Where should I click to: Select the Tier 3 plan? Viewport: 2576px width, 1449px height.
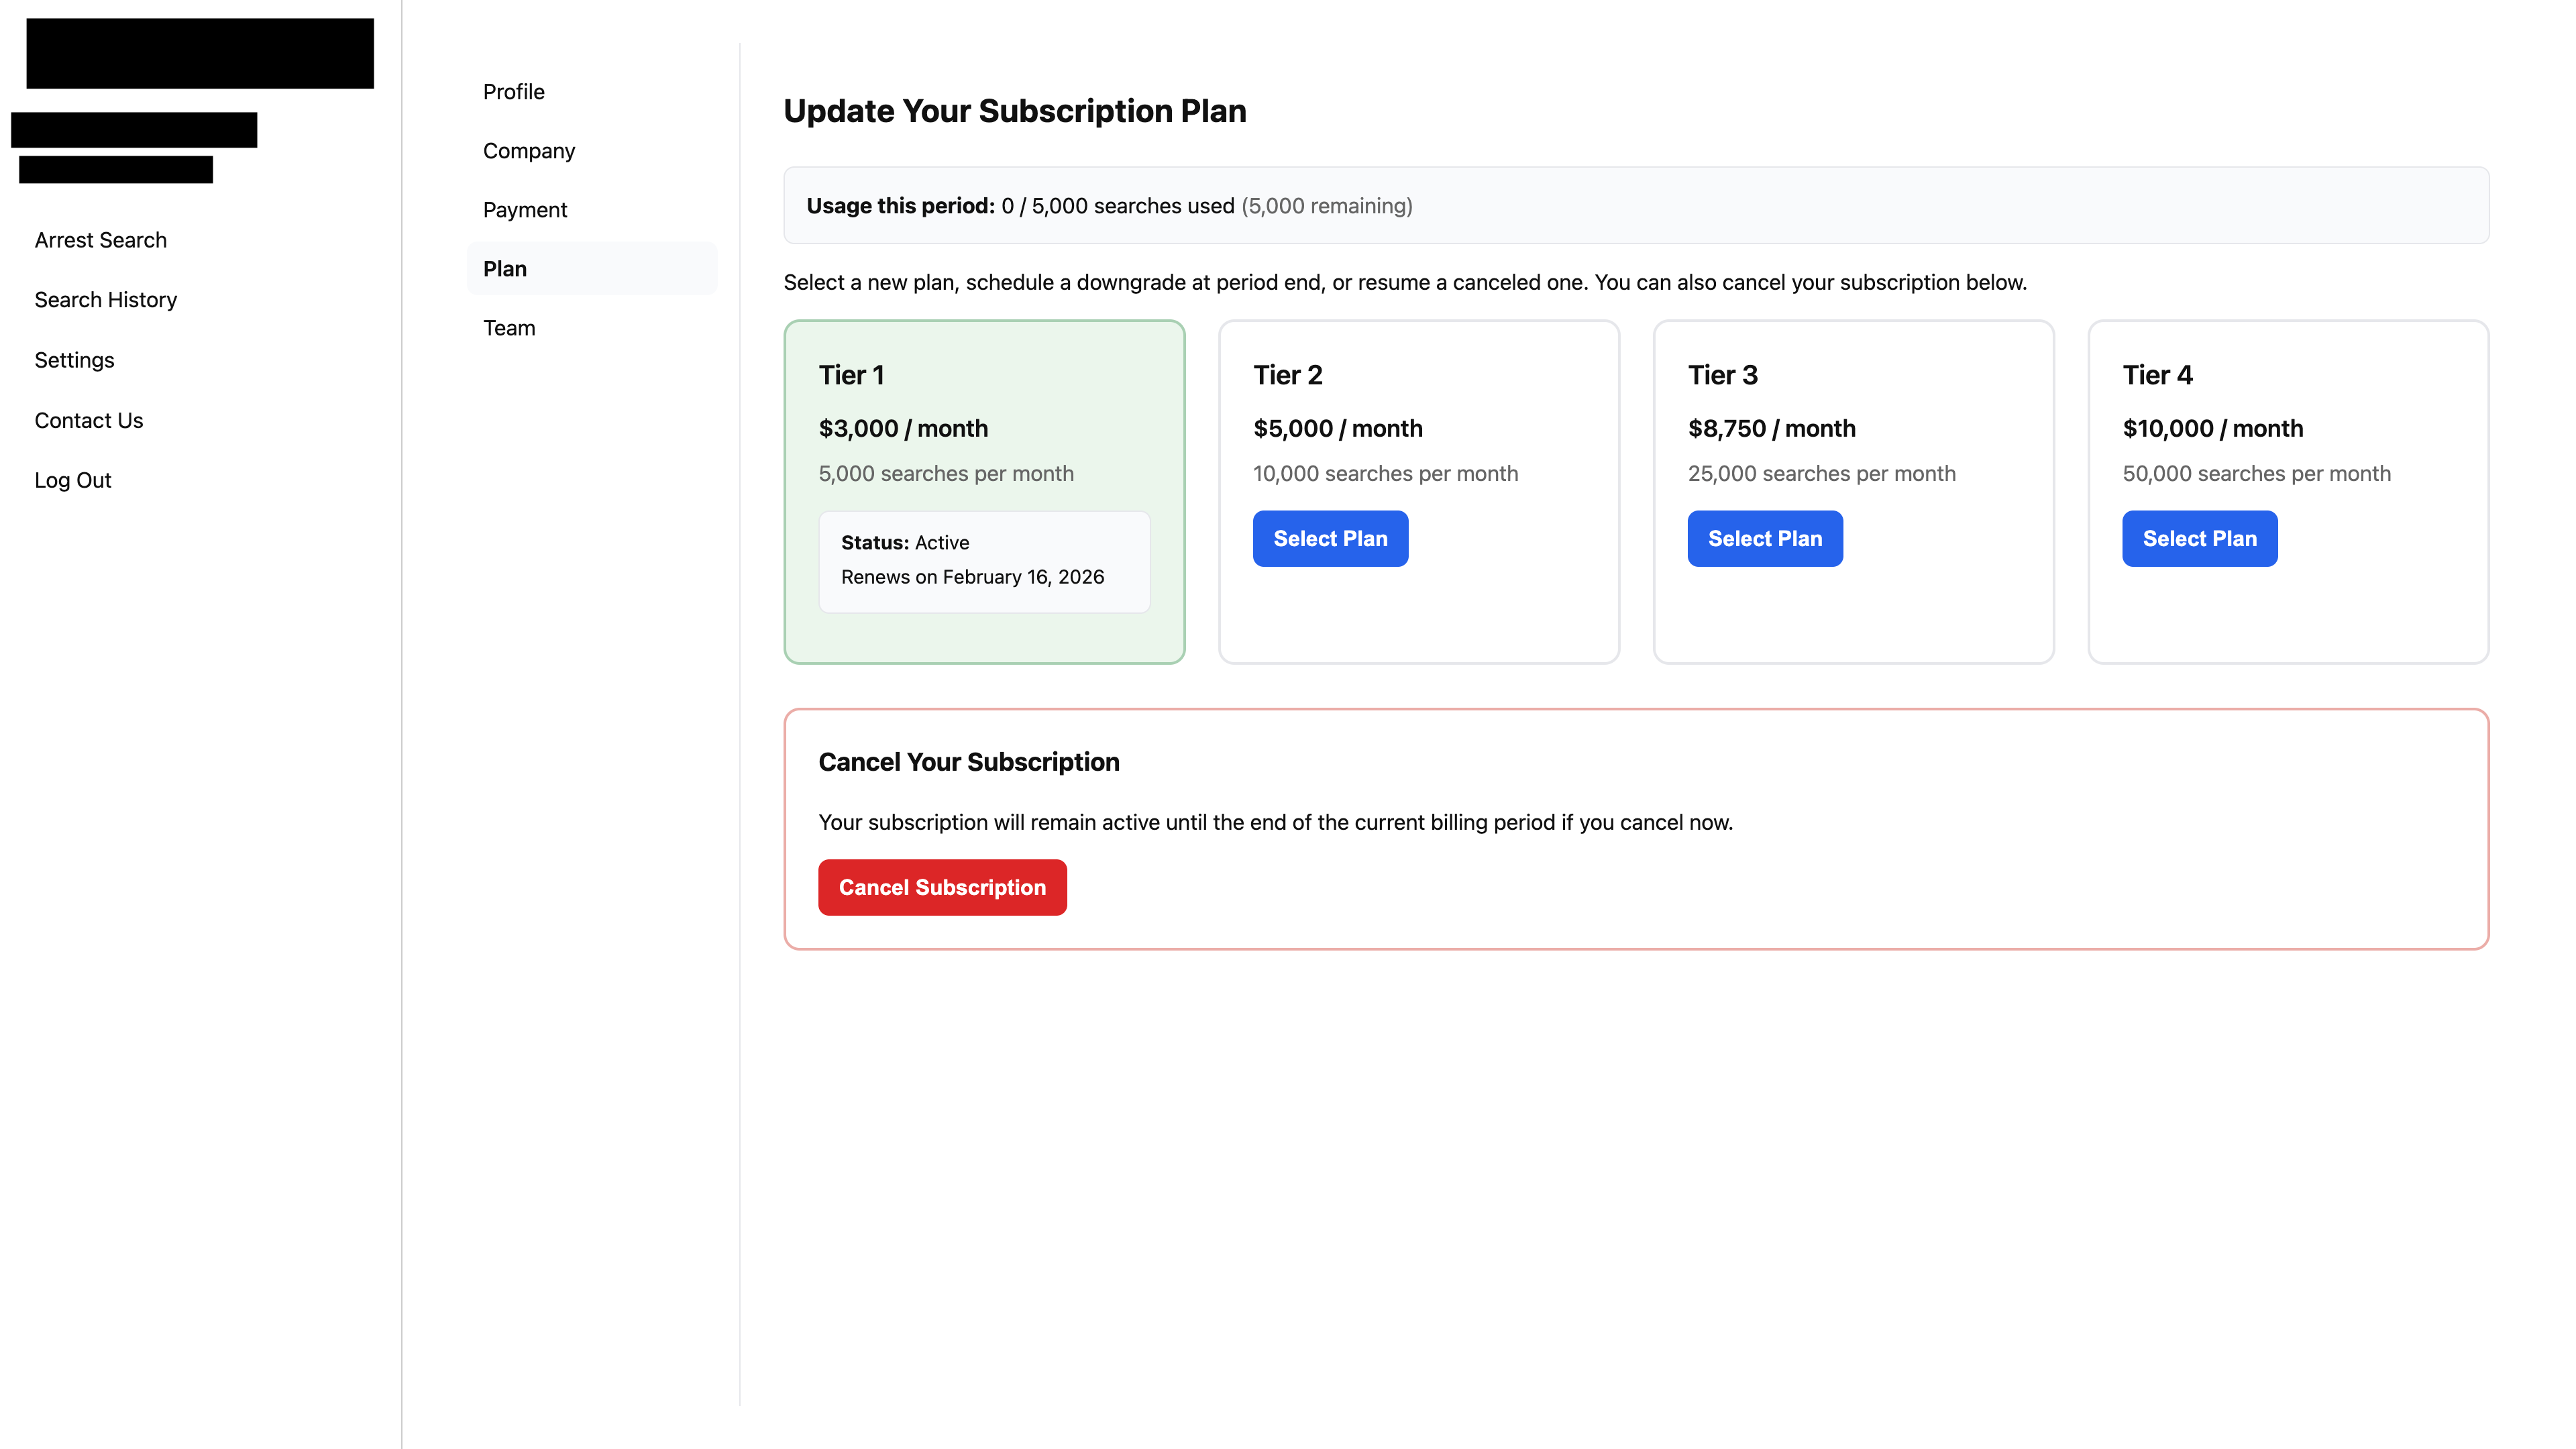tap(1765, 538)
